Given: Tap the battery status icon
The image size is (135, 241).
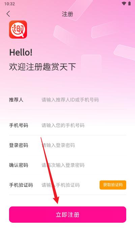Looking at the screenshot, I should [x=130, y=4].
